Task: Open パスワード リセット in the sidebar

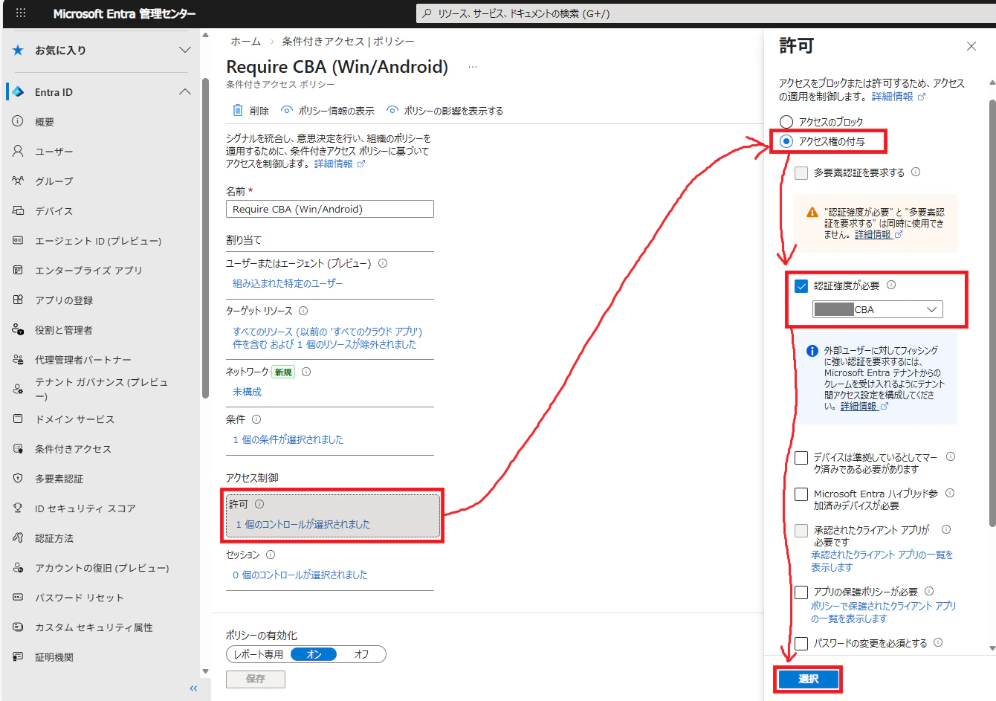Action: click(80, 598)
